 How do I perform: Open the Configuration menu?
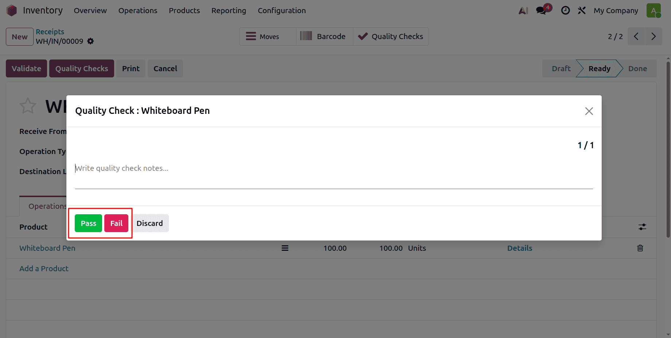[x=282, y=11]
